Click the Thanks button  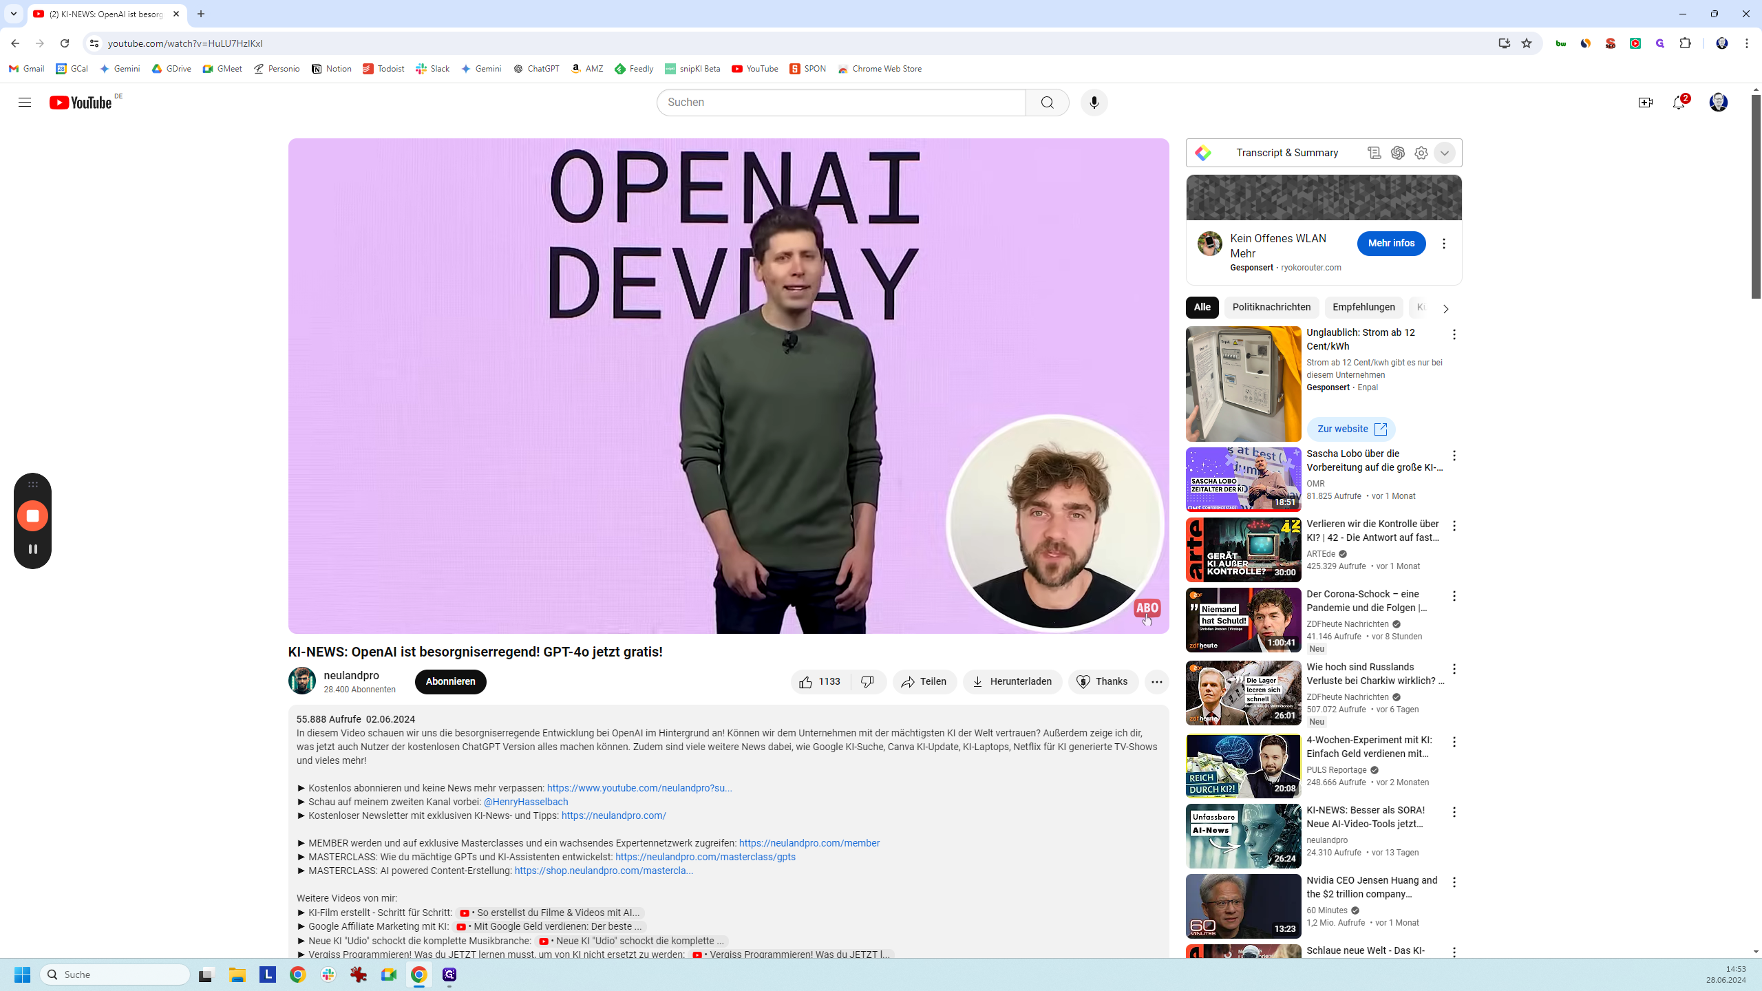tap(1103, 681)
